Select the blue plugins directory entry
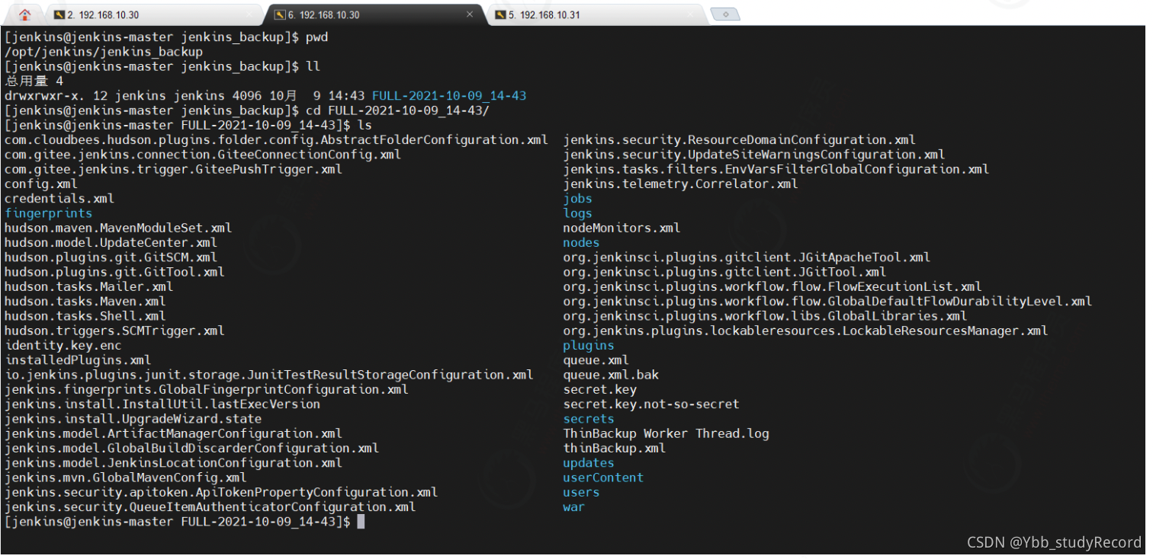1153x559 pixels. pyautogui.click(x=588, y=346)
